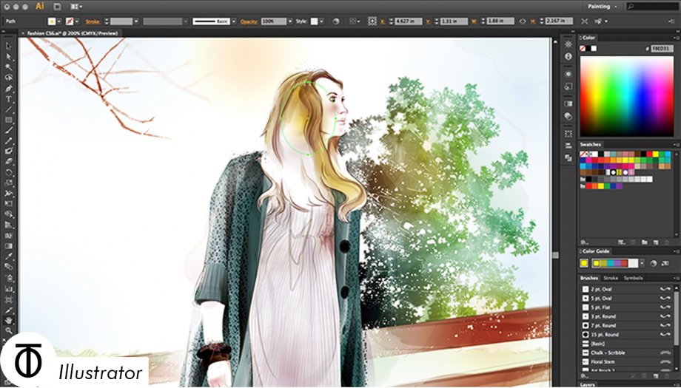
Task: Open the Painting workspace switcher
Action: 603,7
